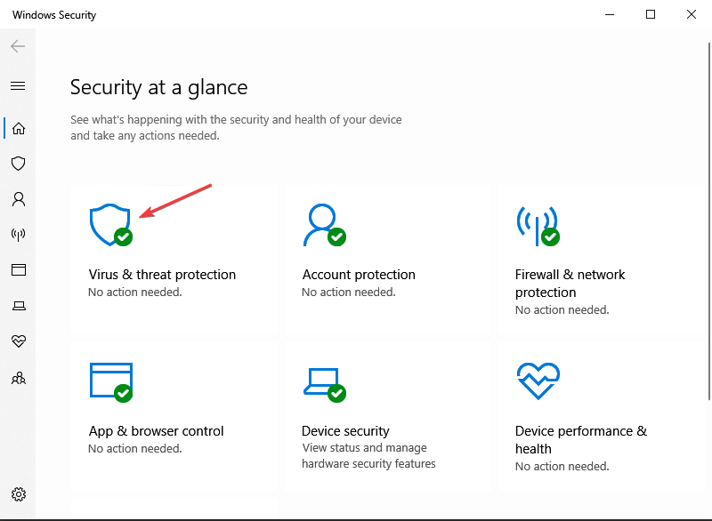Open the Device security tile title
This screenshot has width=712, height=521.
click(x=345, y=431)
